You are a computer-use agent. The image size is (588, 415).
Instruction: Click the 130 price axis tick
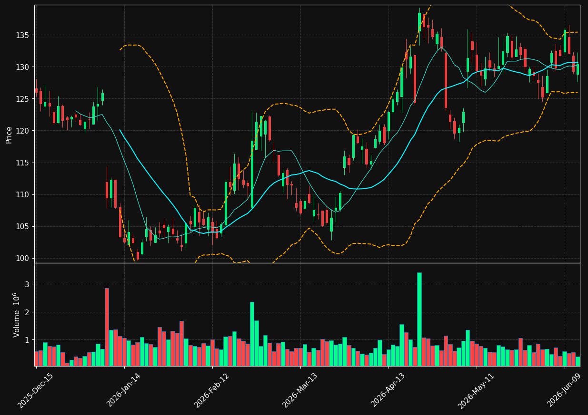pos(22,67)
